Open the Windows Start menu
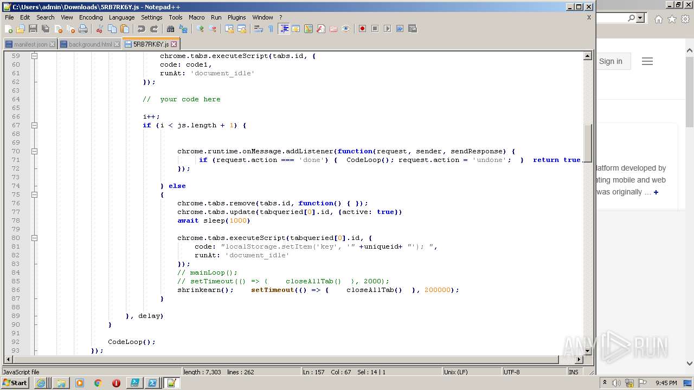This screenshot has width=694, height=390. tap(15, 383)
